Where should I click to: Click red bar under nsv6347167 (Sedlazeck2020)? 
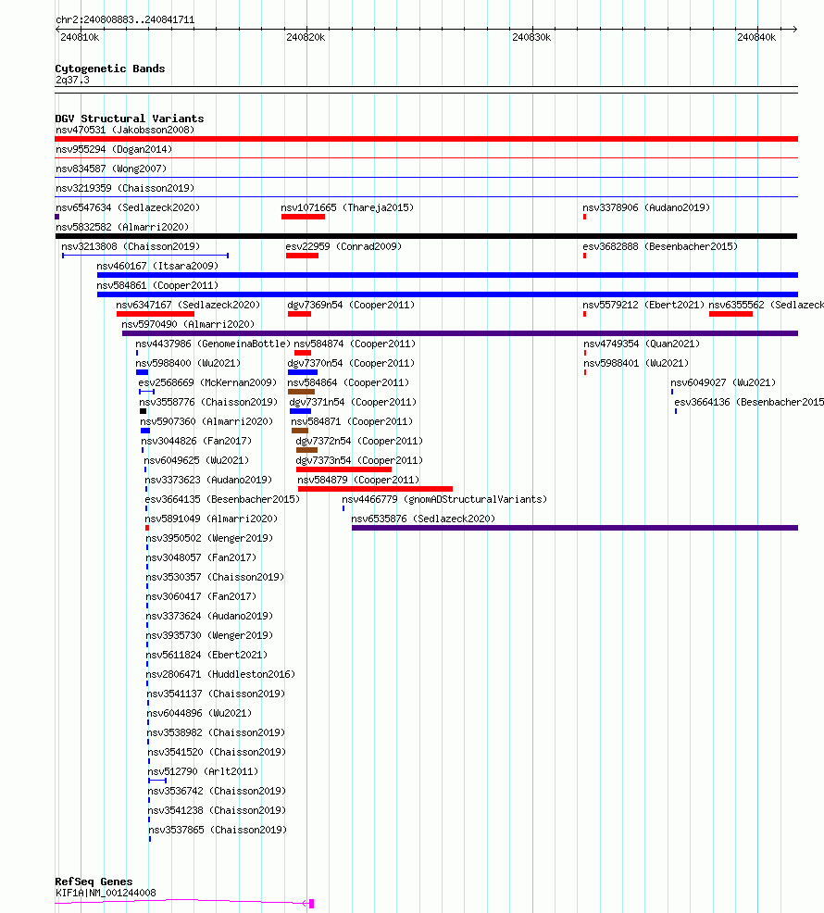point(156,314)
